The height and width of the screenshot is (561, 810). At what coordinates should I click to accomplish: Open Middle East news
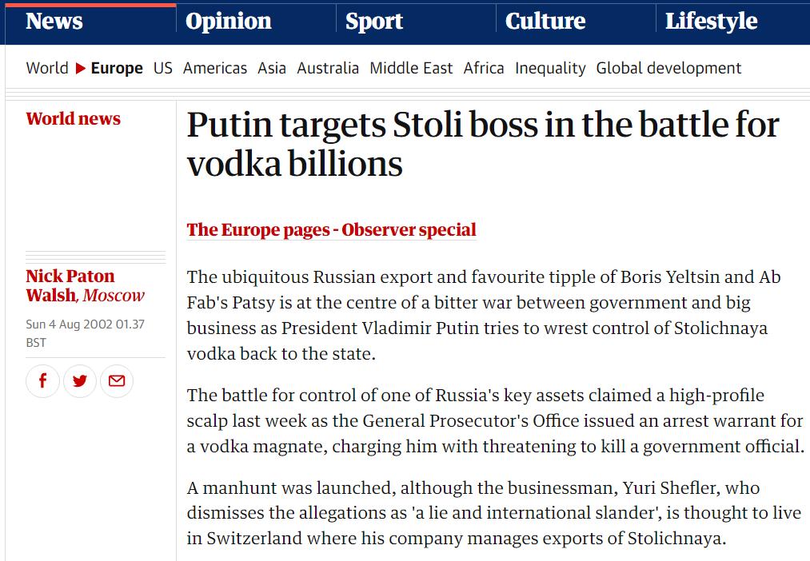click(411, 69)
